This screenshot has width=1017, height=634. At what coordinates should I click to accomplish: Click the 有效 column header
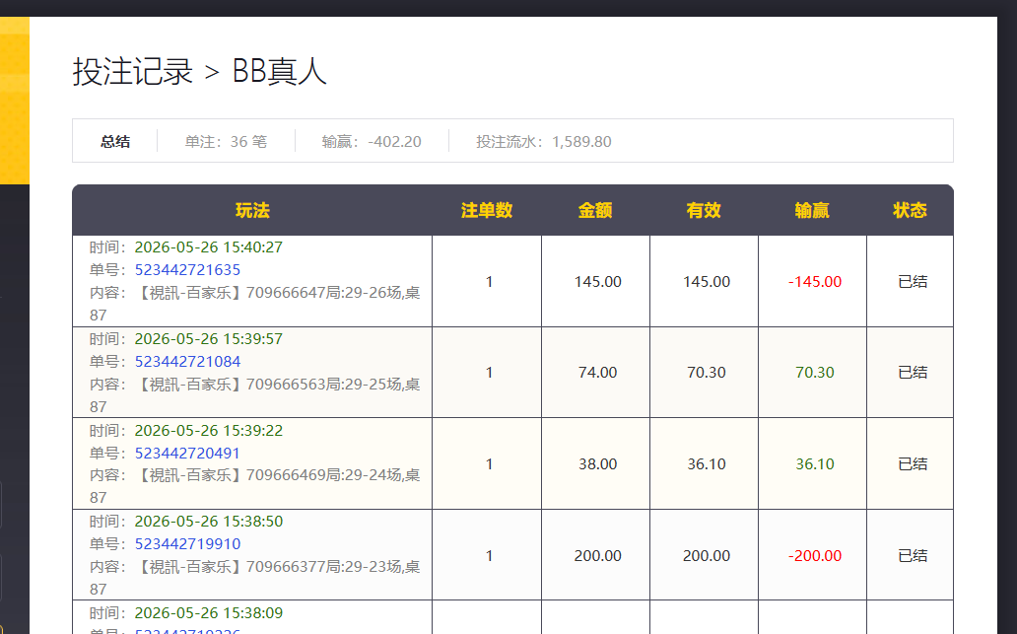click(704, 210)
